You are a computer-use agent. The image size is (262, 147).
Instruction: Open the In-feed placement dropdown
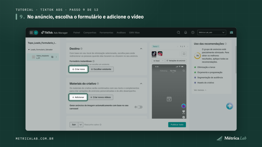pos(158,61)
